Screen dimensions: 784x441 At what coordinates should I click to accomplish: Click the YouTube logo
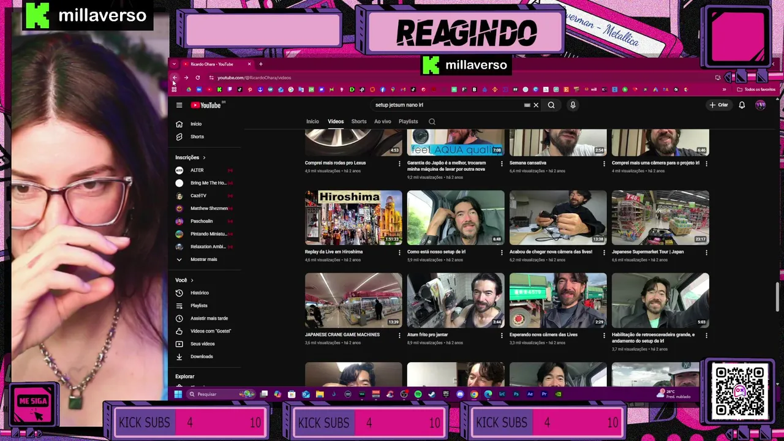click(206, 105)
